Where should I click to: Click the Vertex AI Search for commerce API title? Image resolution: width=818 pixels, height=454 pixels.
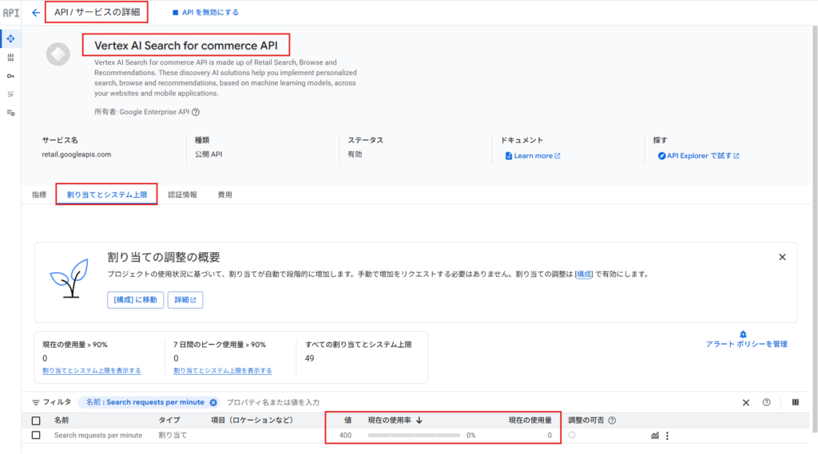click(186, 45)
